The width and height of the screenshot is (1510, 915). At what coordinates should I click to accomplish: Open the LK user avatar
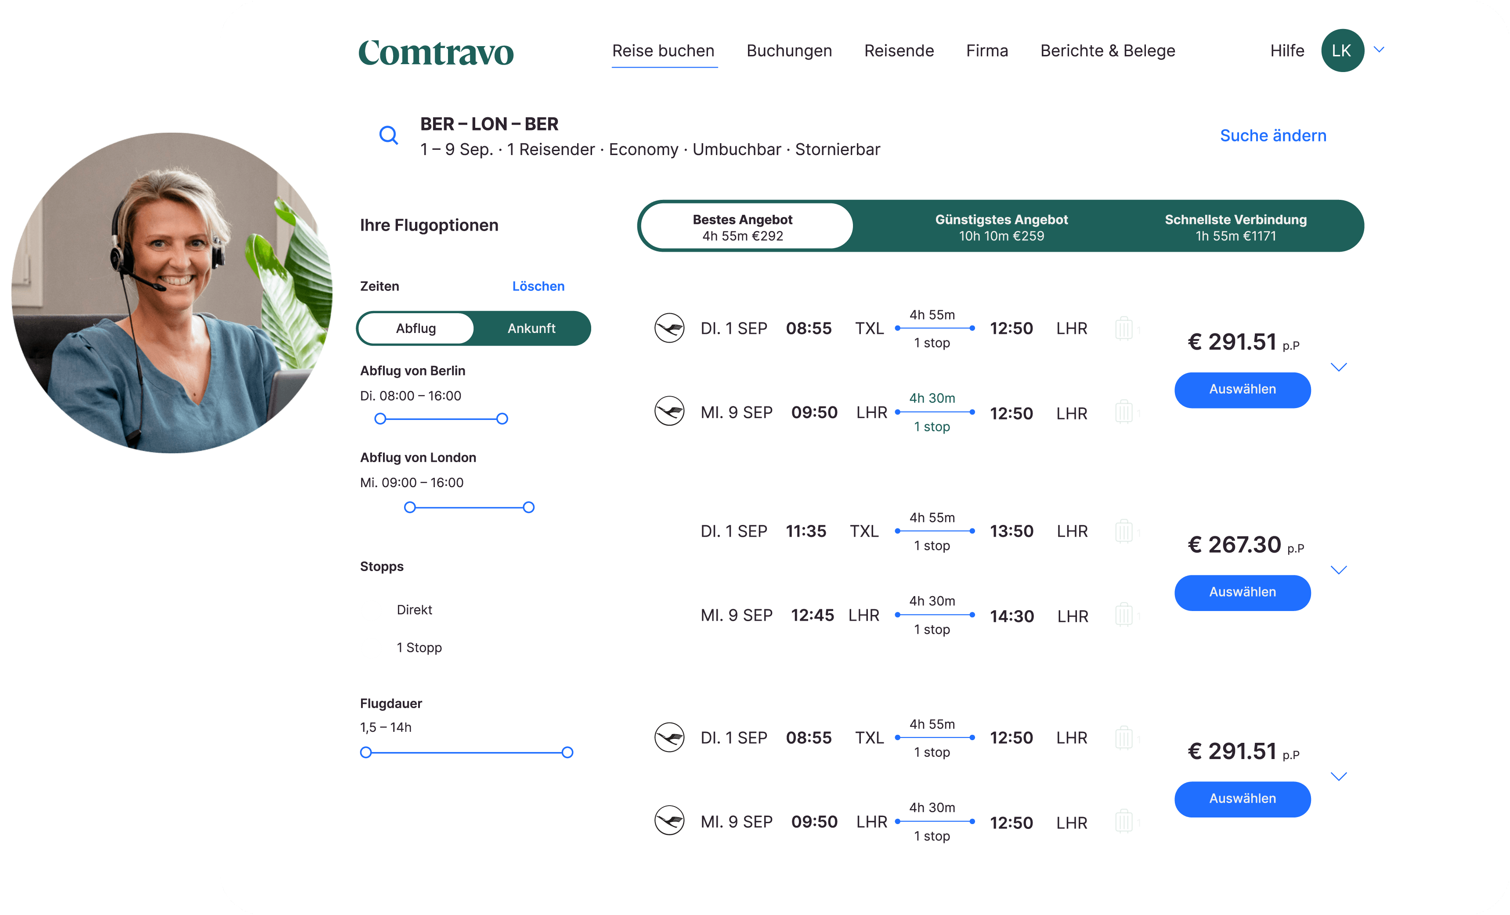(1342, 51)
